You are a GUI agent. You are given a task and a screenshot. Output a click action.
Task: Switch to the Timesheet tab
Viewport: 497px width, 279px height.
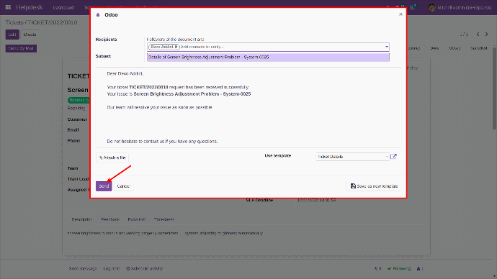point(164,219)
